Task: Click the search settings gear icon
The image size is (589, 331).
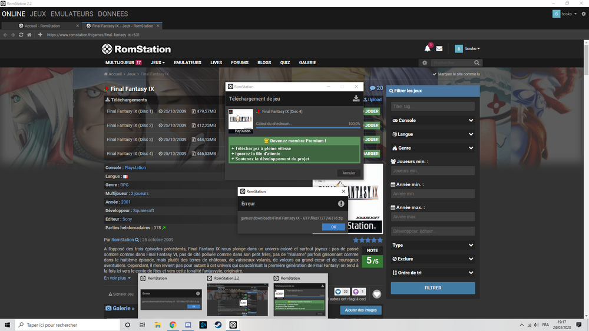Action: coord(425,63)
